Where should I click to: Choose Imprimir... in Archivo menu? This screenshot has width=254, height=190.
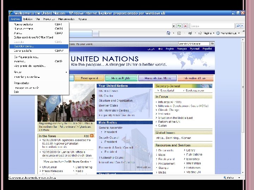coord(39,61)
